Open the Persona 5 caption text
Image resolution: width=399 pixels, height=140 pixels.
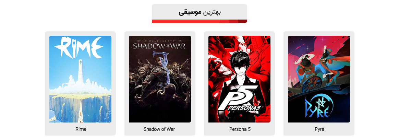coord(240,129)
